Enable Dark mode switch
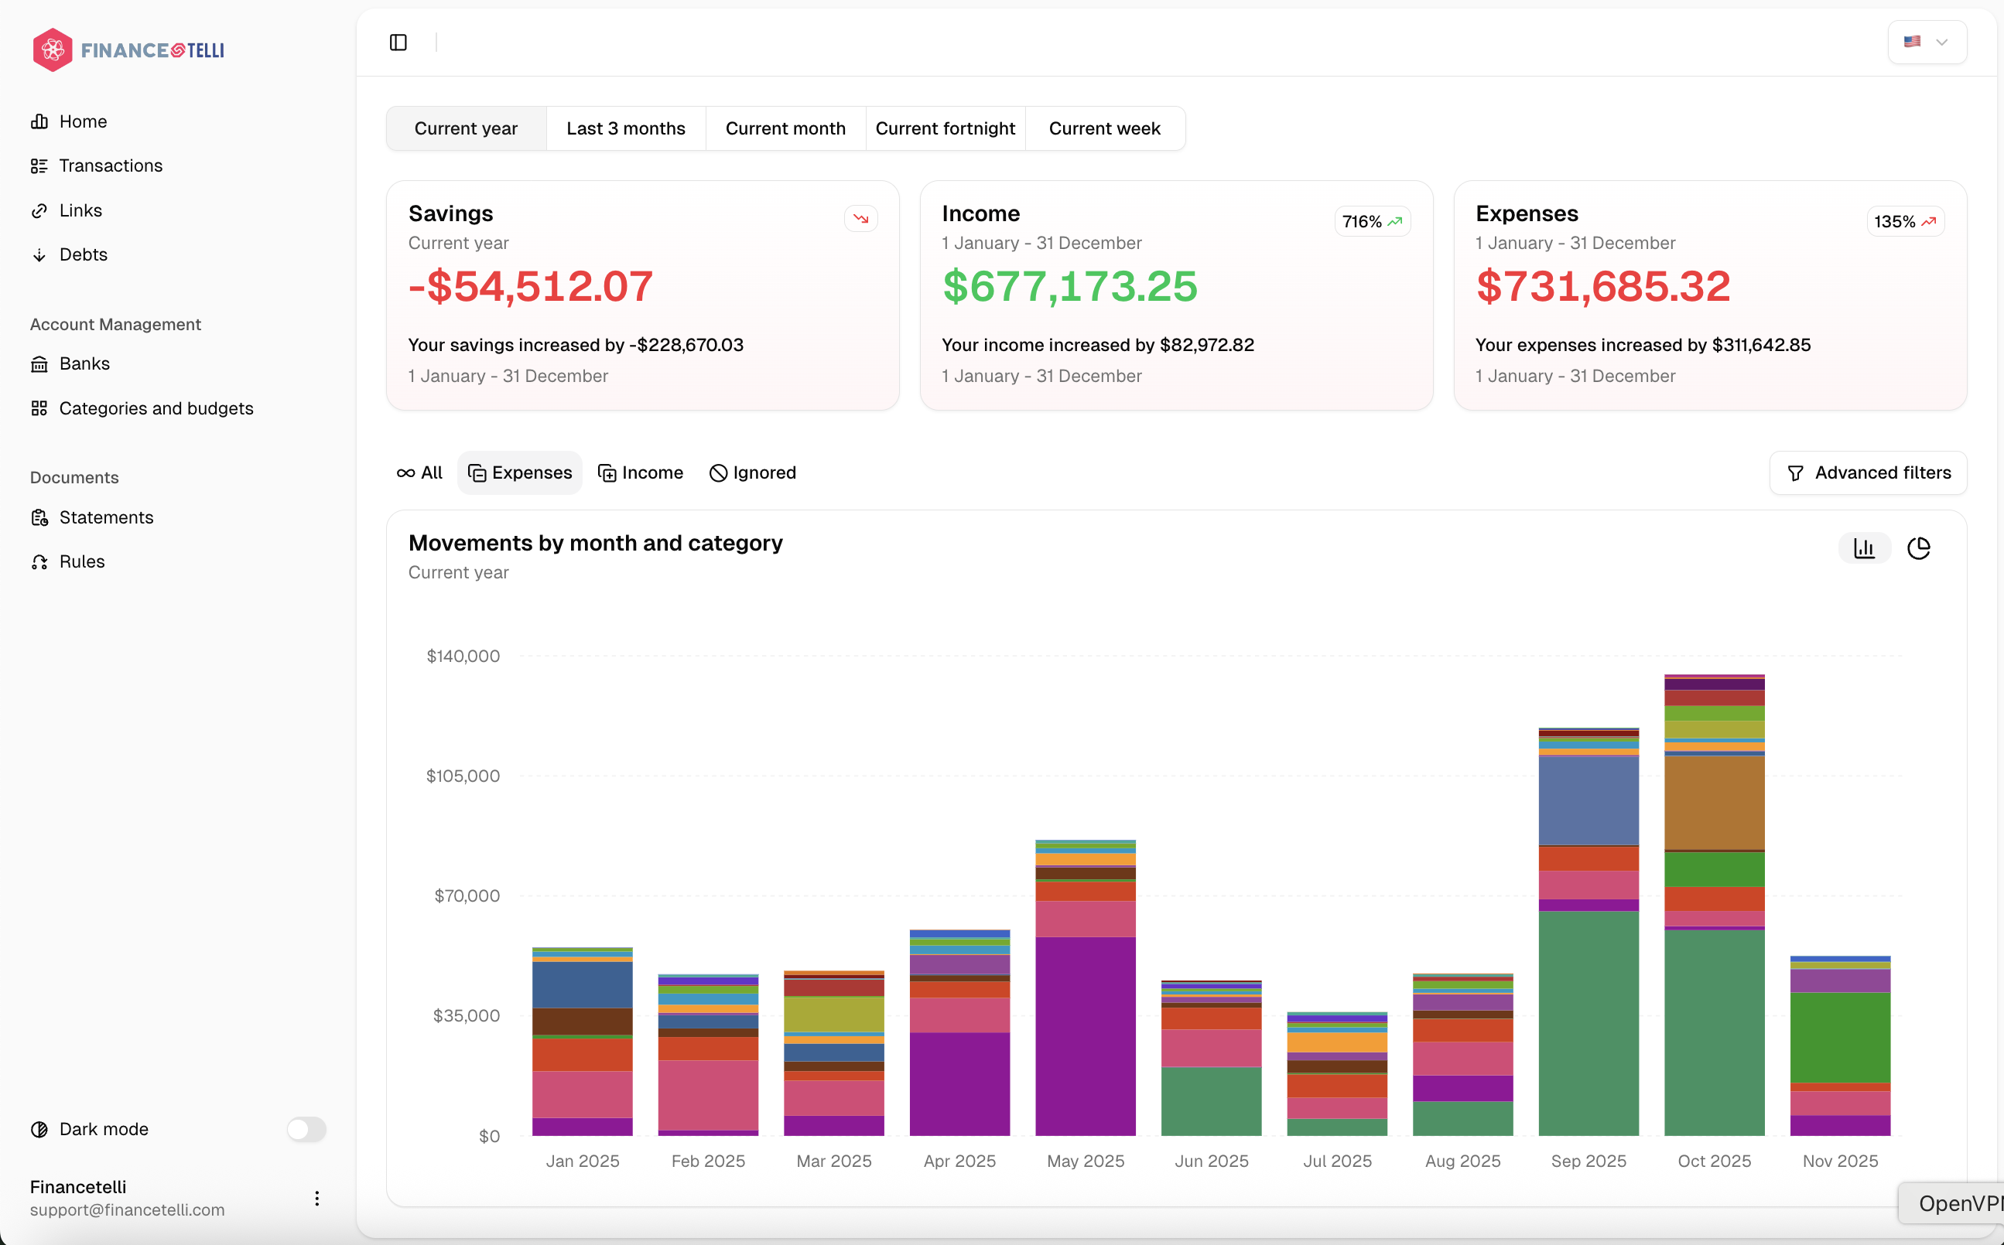2004x1245 pixels. coord(306,1129)
